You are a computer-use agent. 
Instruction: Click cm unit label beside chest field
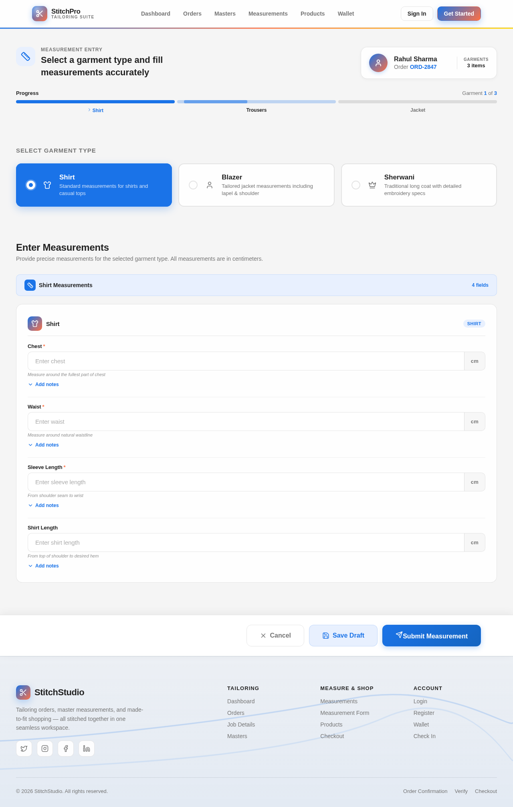point(475,361)
